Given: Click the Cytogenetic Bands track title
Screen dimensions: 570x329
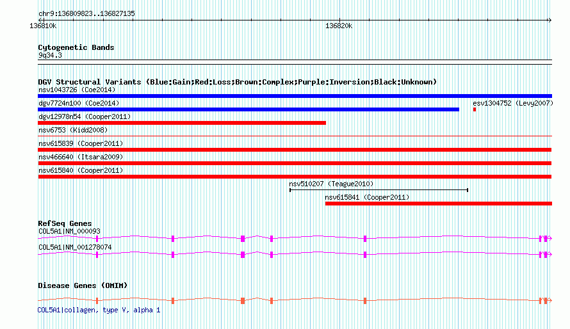Looking at the screenshot, I should point(76,47).
